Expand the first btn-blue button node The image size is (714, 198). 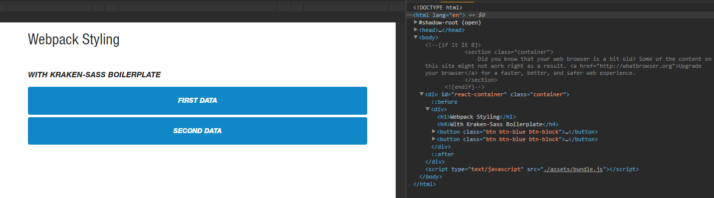point(434,131)
